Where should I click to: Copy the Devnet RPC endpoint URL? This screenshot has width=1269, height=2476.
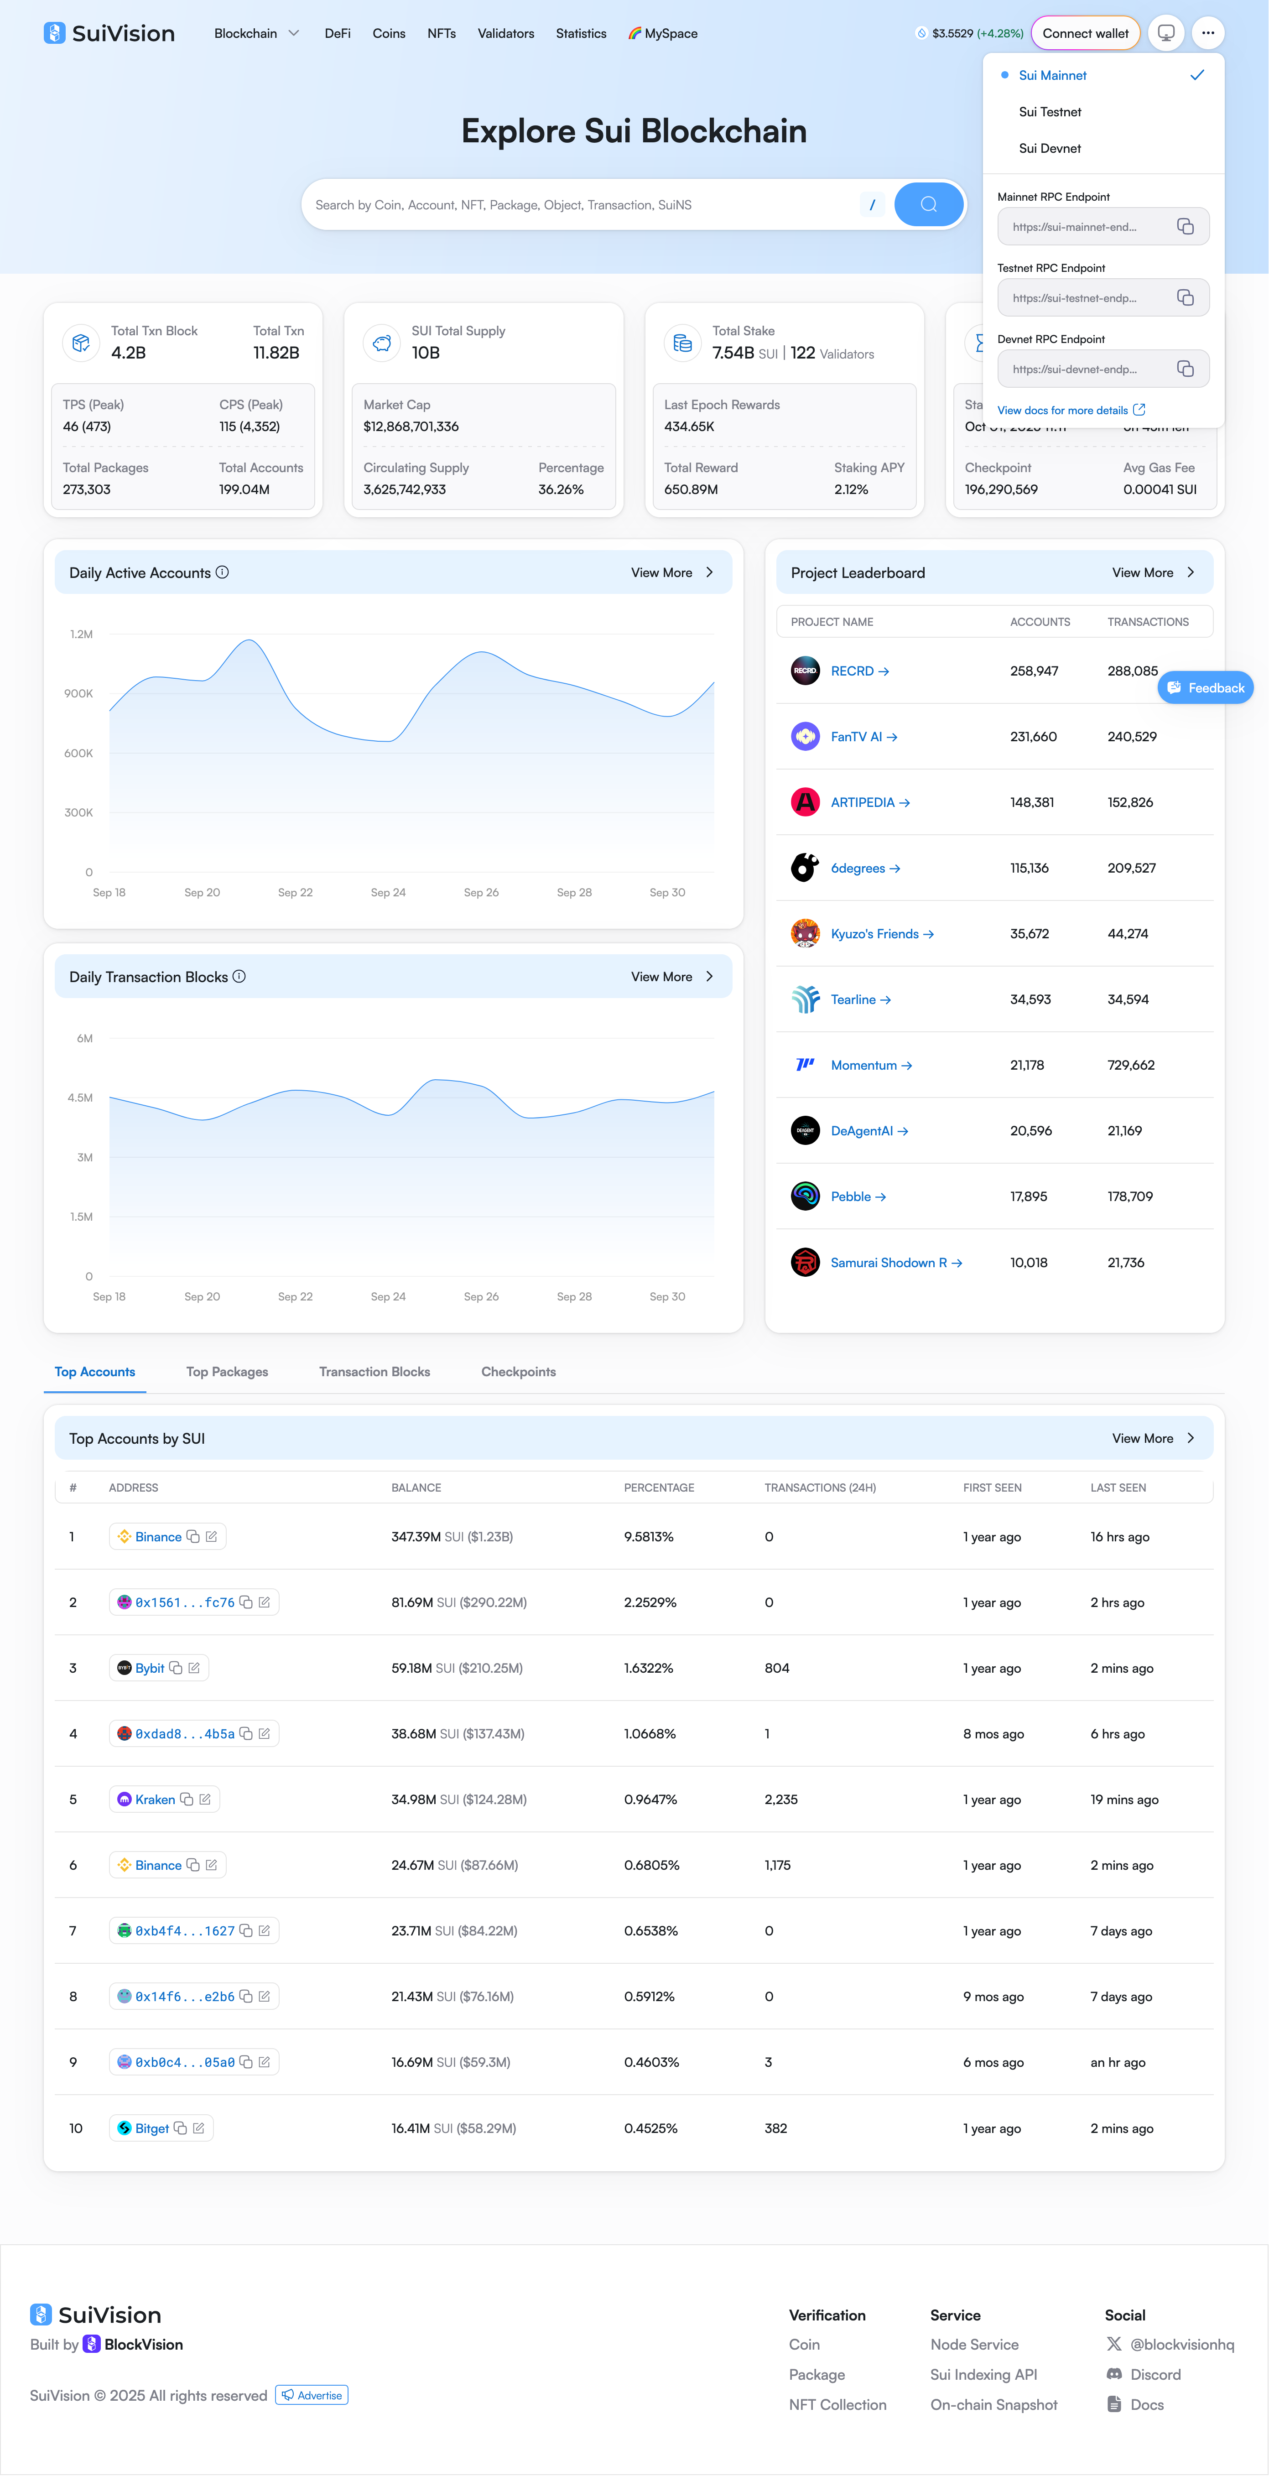point(1185,369)
